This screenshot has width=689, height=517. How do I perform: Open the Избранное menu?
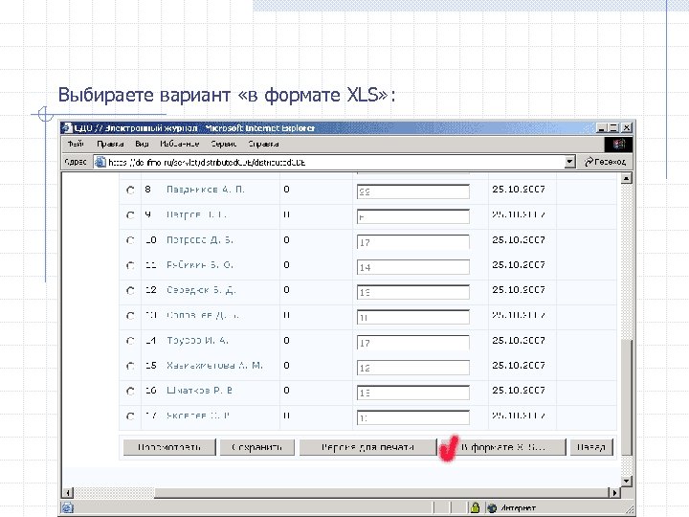[x=179, y=144]
